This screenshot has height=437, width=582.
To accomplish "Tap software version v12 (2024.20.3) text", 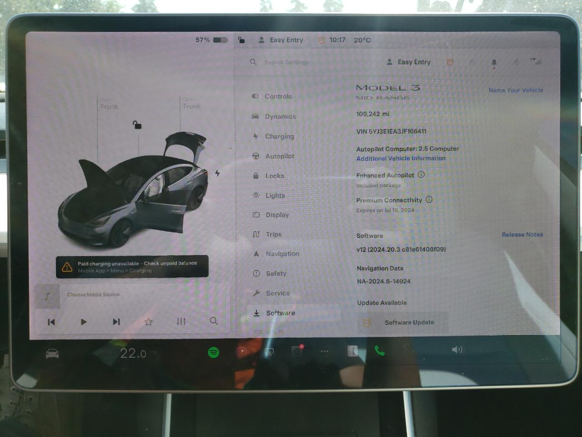I will (x=401, y=249).
